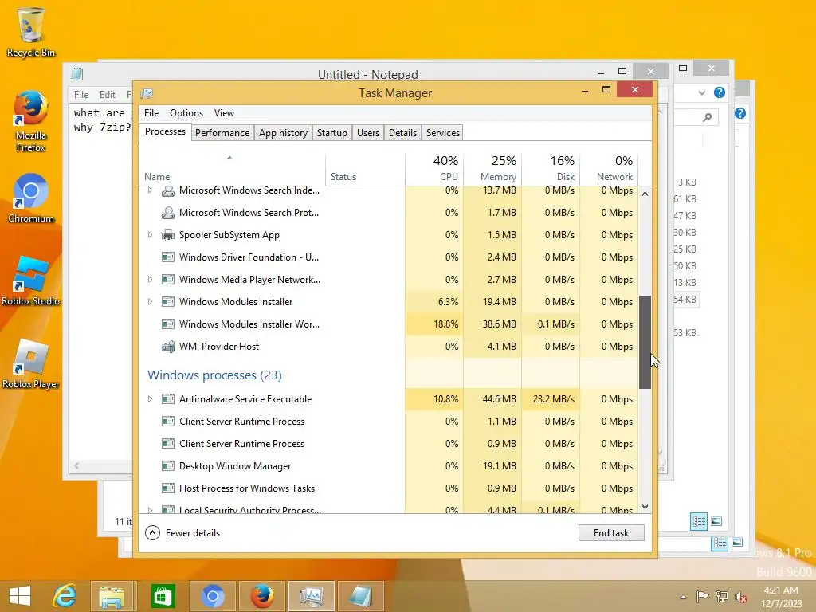The width and height of the screenshot is (816, 612).
Task: Select Desktop Window Manager process
Action: tap(389, 466)
